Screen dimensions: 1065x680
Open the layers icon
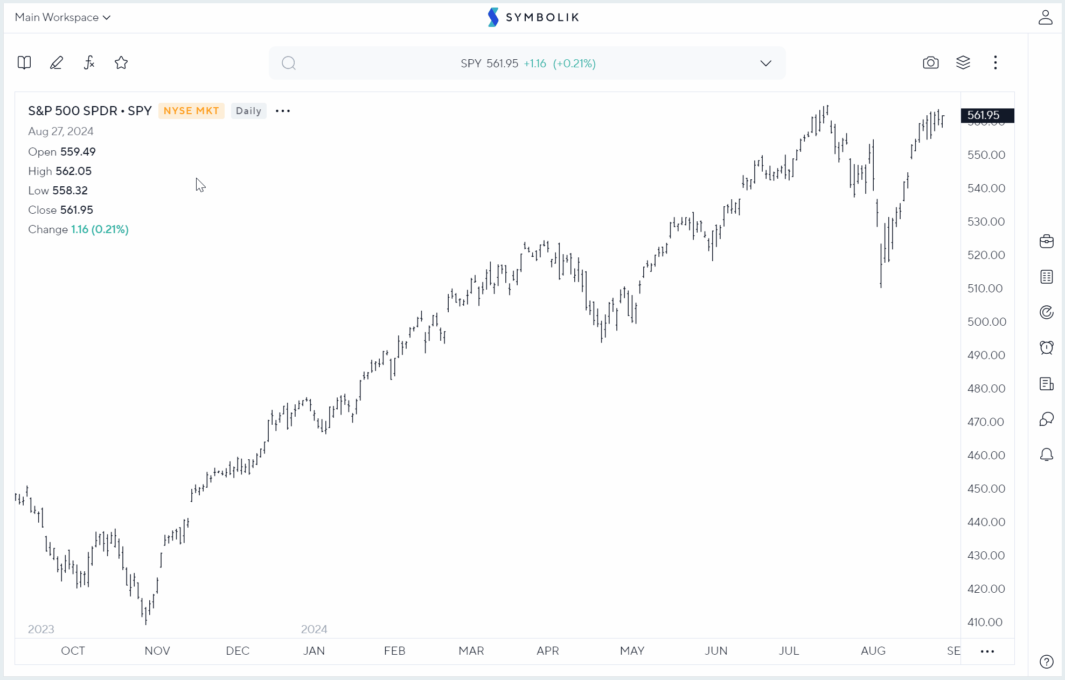963,63
